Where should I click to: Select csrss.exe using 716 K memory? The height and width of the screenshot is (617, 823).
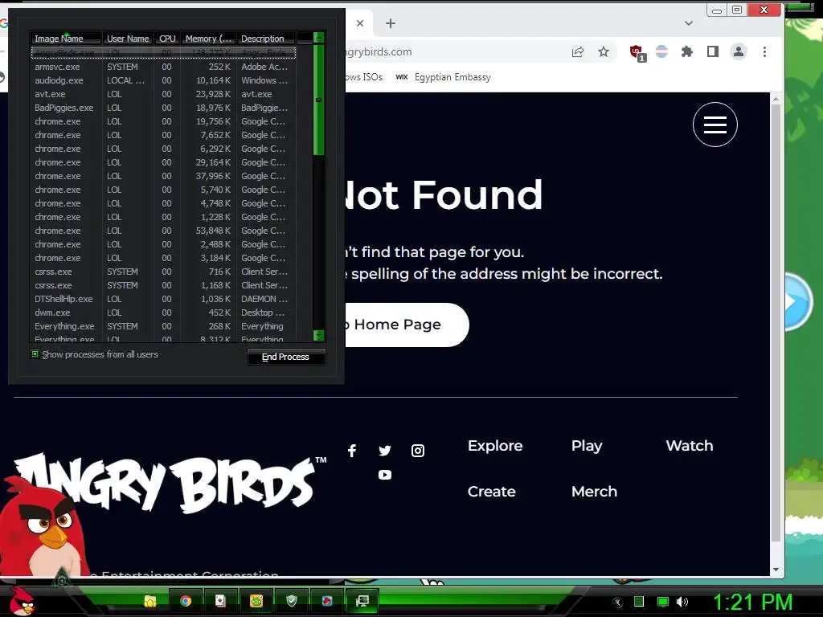[x=163, y=272]
